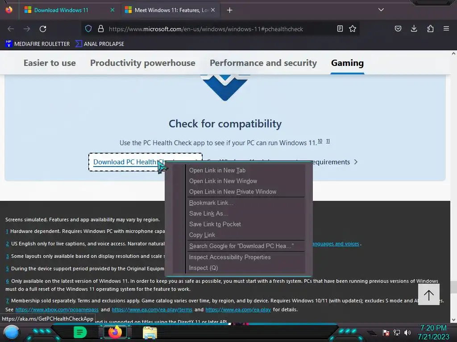The width and height of the screenshot is (457, 342).
Task: Click the taskbar clock showing 7:20 PM
Action: click(x=433, y=332)
